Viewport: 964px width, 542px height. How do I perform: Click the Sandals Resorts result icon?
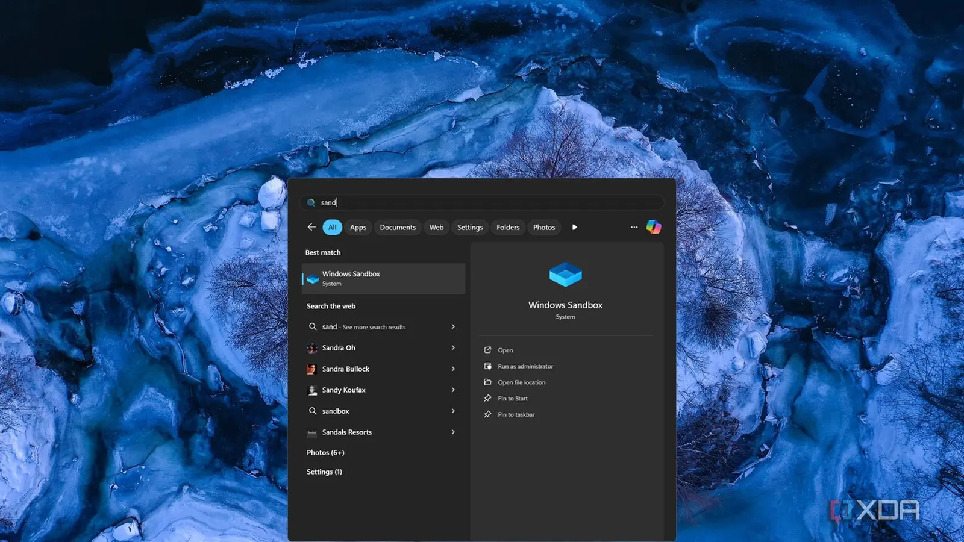coord(312,432)
